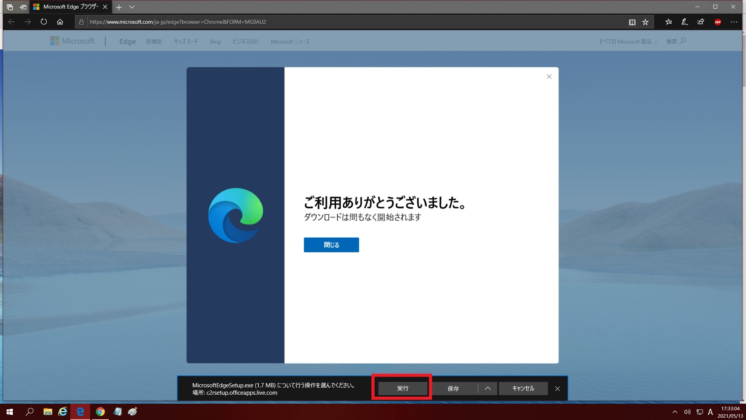Image resolution: width=746 pixels, height=420 pixels.
Task: Dismiss the download notification bar
Action: tap(557, 388)
